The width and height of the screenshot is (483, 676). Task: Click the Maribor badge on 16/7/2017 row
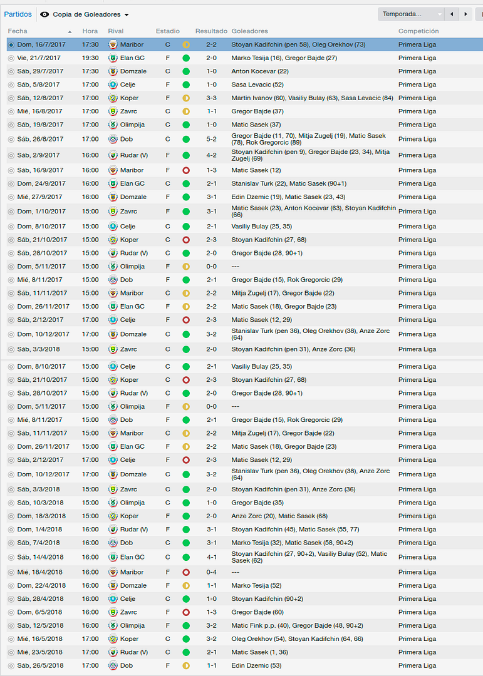(x=113, y=44)
